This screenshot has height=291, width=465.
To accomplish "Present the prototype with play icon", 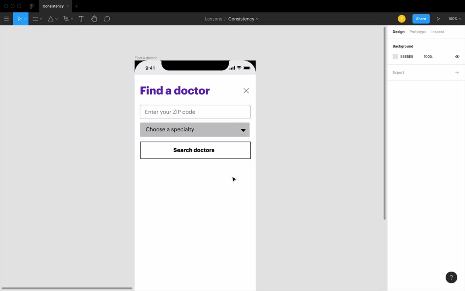I will 438,19.
